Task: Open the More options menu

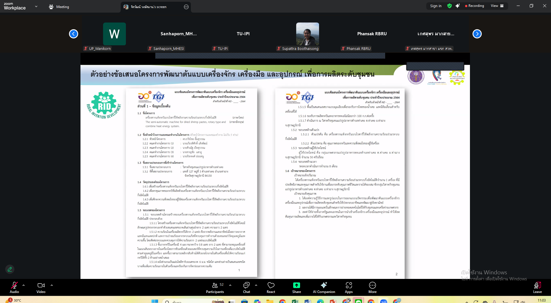Action: click(x=372, y=288)
